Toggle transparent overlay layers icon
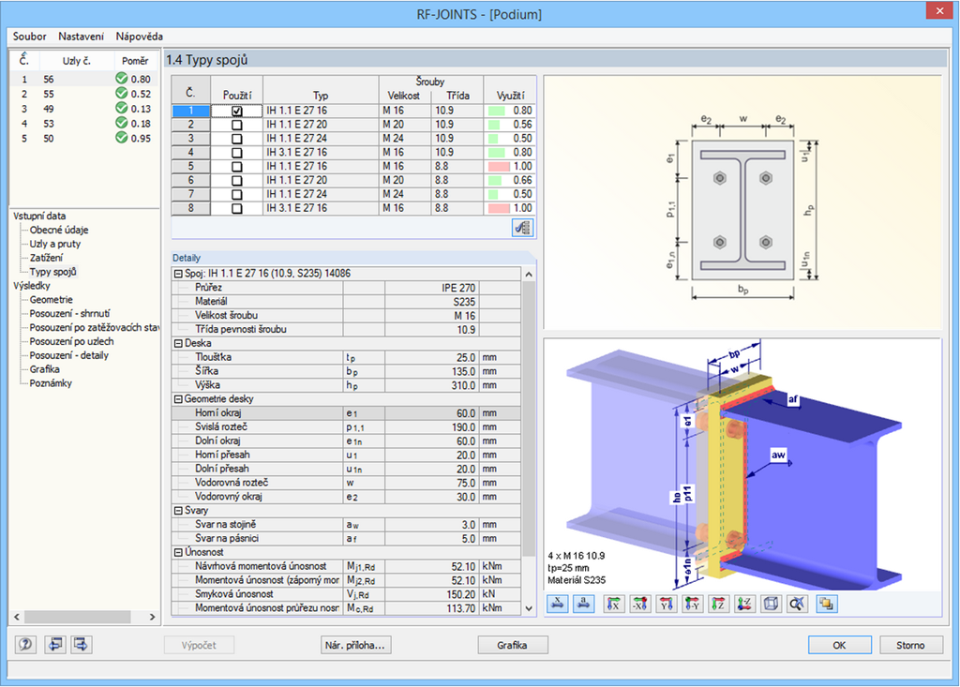 click(827, 604)
